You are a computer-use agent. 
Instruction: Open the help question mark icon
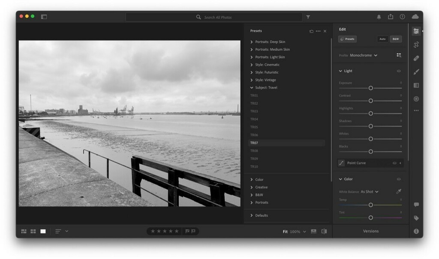coord(402,17)
